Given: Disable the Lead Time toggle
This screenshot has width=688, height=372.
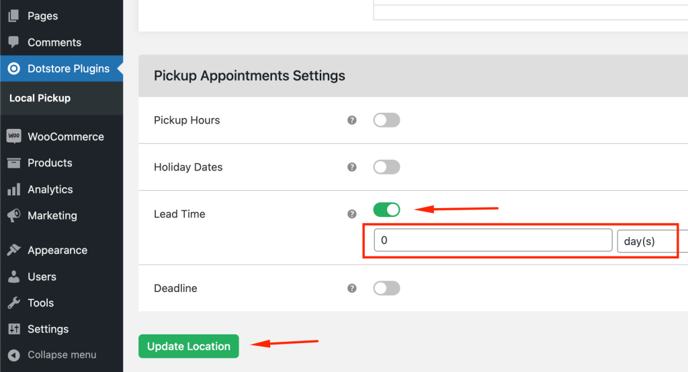Looking at the screenshot, I should pyautogui.click(x=386, y=210).
